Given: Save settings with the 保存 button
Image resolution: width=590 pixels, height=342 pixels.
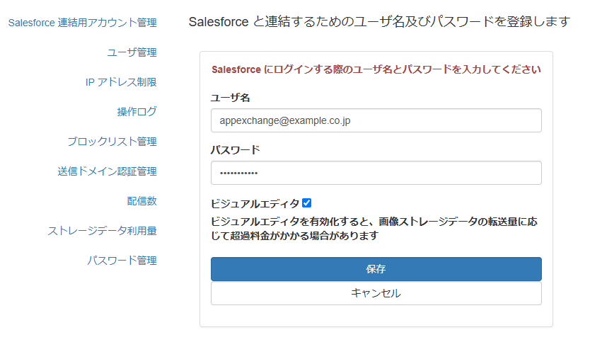Looking at the screenshot, I should (376, 269).
